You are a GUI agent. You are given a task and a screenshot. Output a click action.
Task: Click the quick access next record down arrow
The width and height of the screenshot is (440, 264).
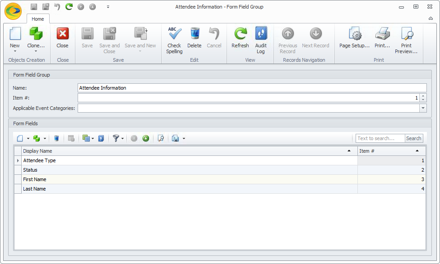tap(93, 7)
